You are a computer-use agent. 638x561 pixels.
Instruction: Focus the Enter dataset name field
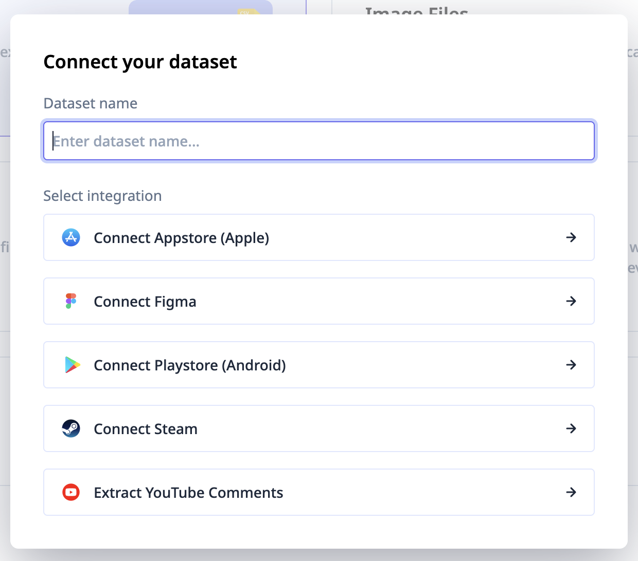click(x=319, y=141)
